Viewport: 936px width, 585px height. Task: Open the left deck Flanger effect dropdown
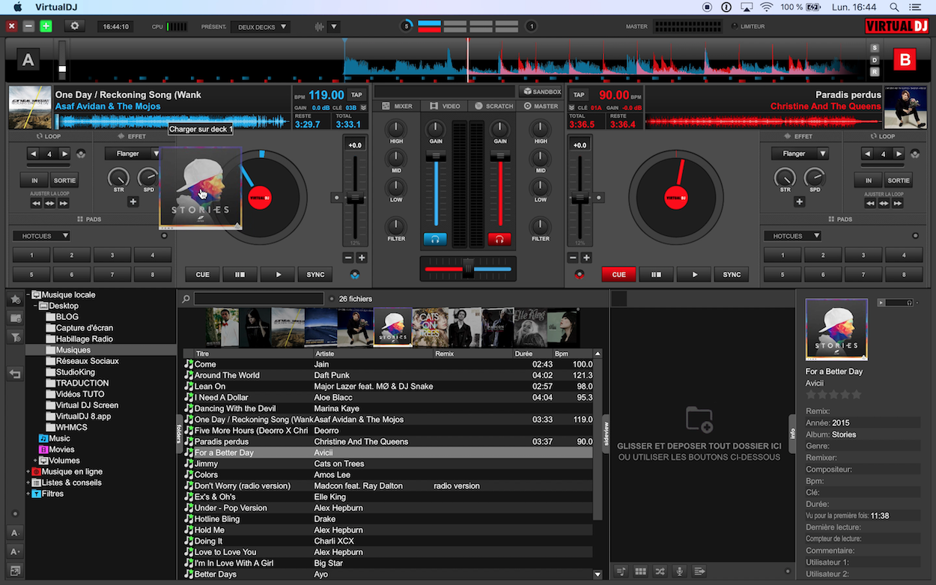pos(133,154)
